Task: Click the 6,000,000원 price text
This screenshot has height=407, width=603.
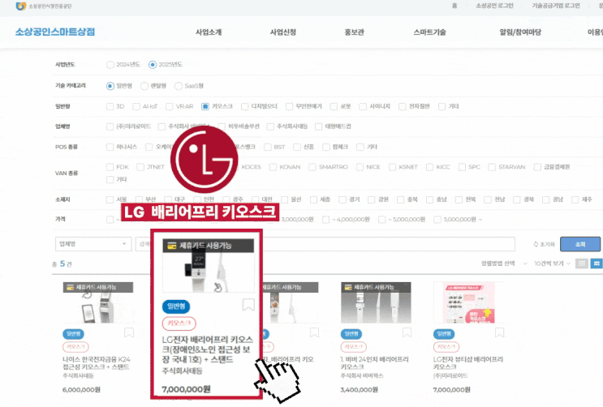Action: coord(81,390)
